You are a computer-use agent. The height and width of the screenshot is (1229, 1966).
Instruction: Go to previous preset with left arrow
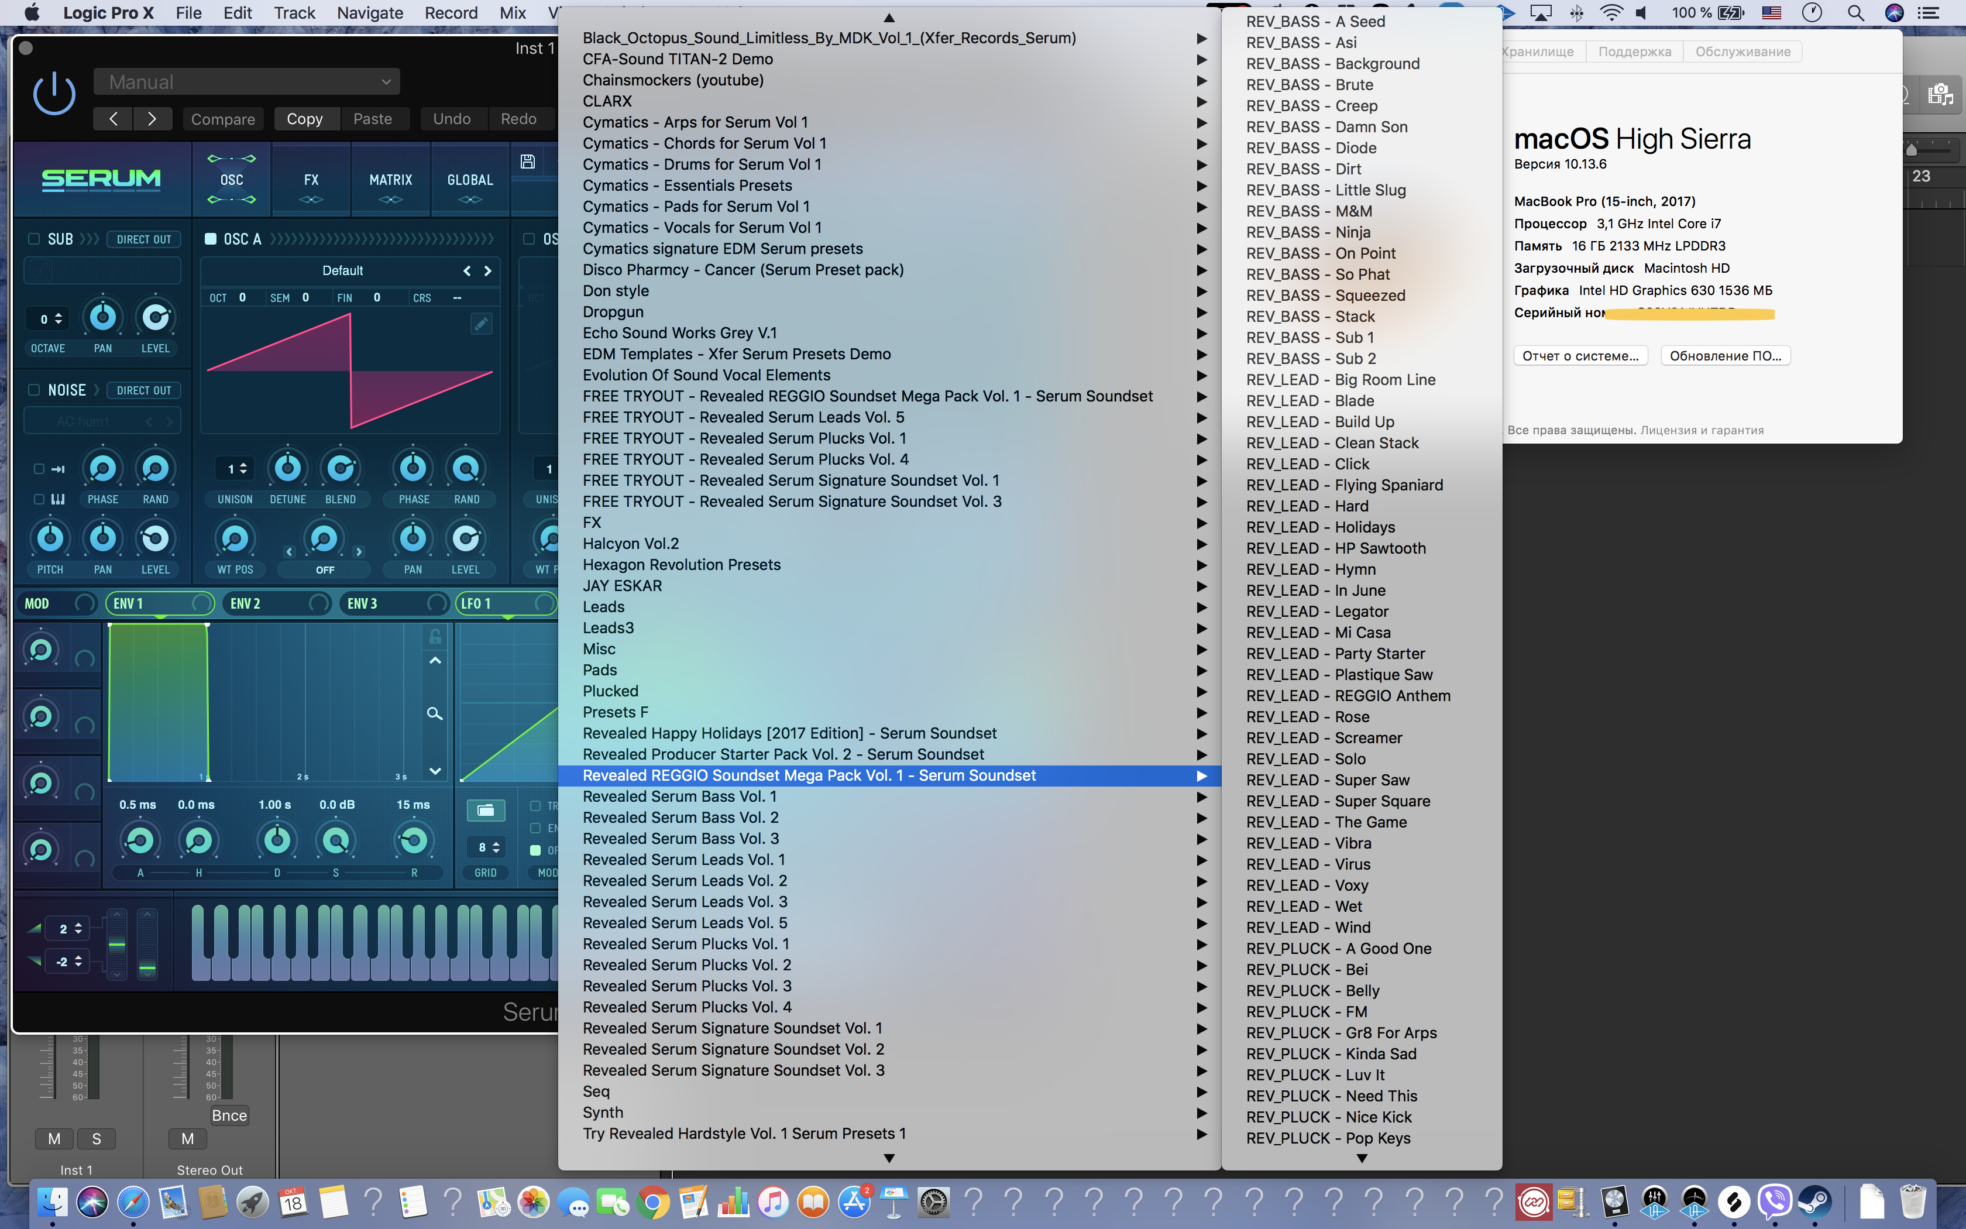[113, 119]
